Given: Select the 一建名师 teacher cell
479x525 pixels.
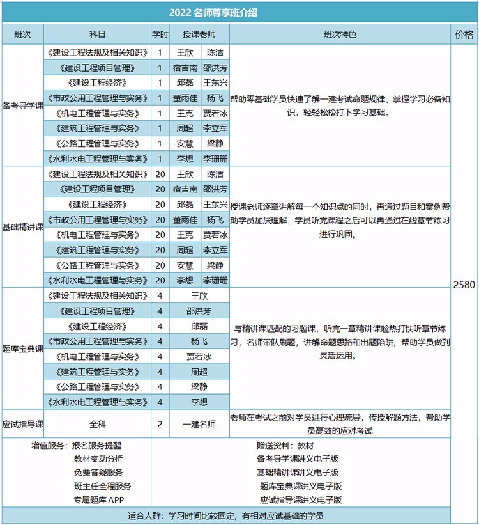Looking at the screenshot, I should point(199,424).
